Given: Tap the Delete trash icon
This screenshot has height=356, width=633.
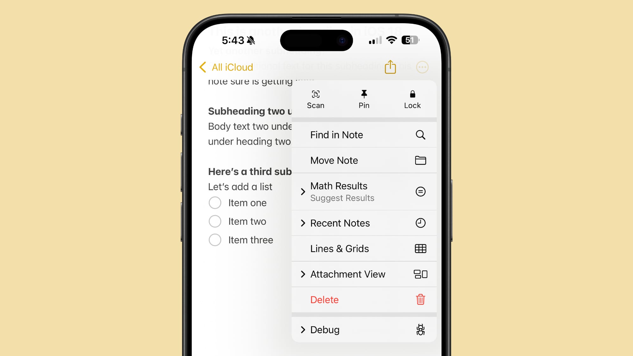Looking at the screenshot, I should tap(420, 299).
